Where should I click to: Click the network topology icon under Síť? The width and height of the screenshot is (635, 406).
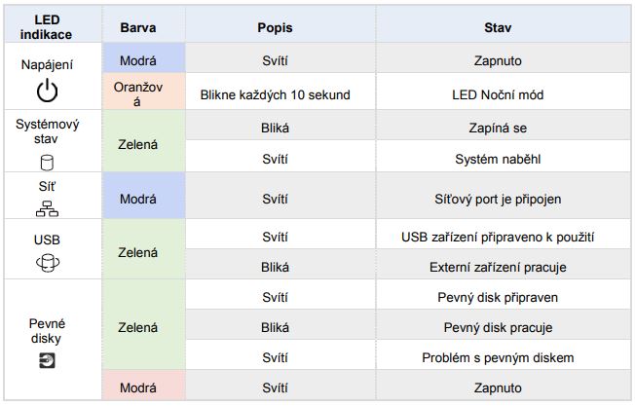tap(47, 208)
